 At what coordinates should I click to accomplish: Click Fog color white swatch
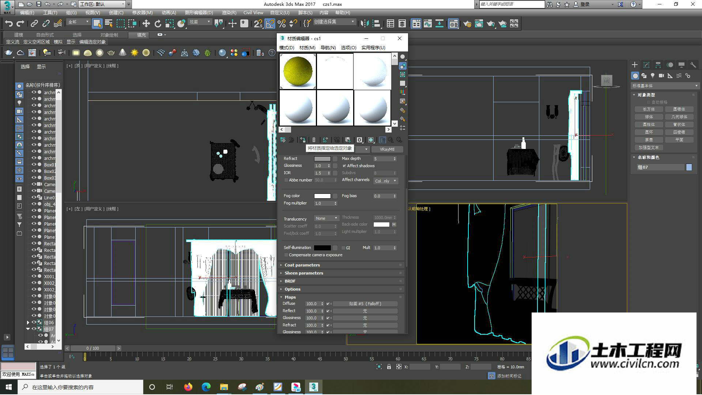pyautogui.click(x=322, y=196)
